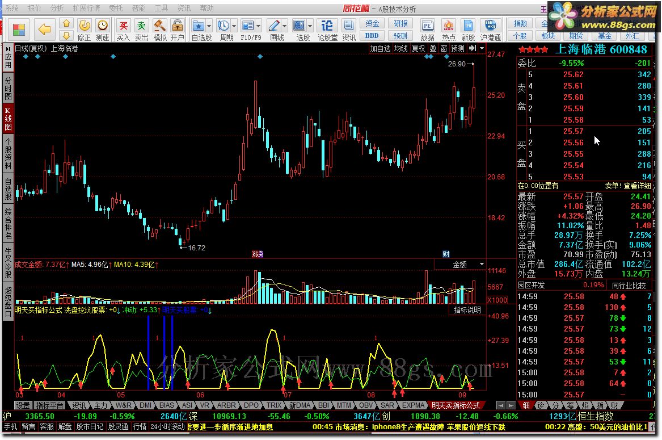Viewport: 662px width, 440px height.
Task: Toggle 叠 overlay mode
Action: click(433, 49)
